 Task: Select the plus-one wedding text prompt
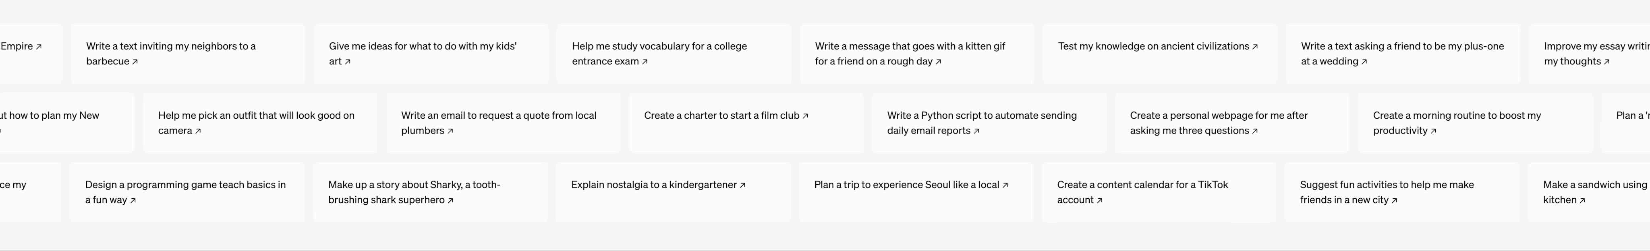pyautogui.click(x=1403, y=54)
